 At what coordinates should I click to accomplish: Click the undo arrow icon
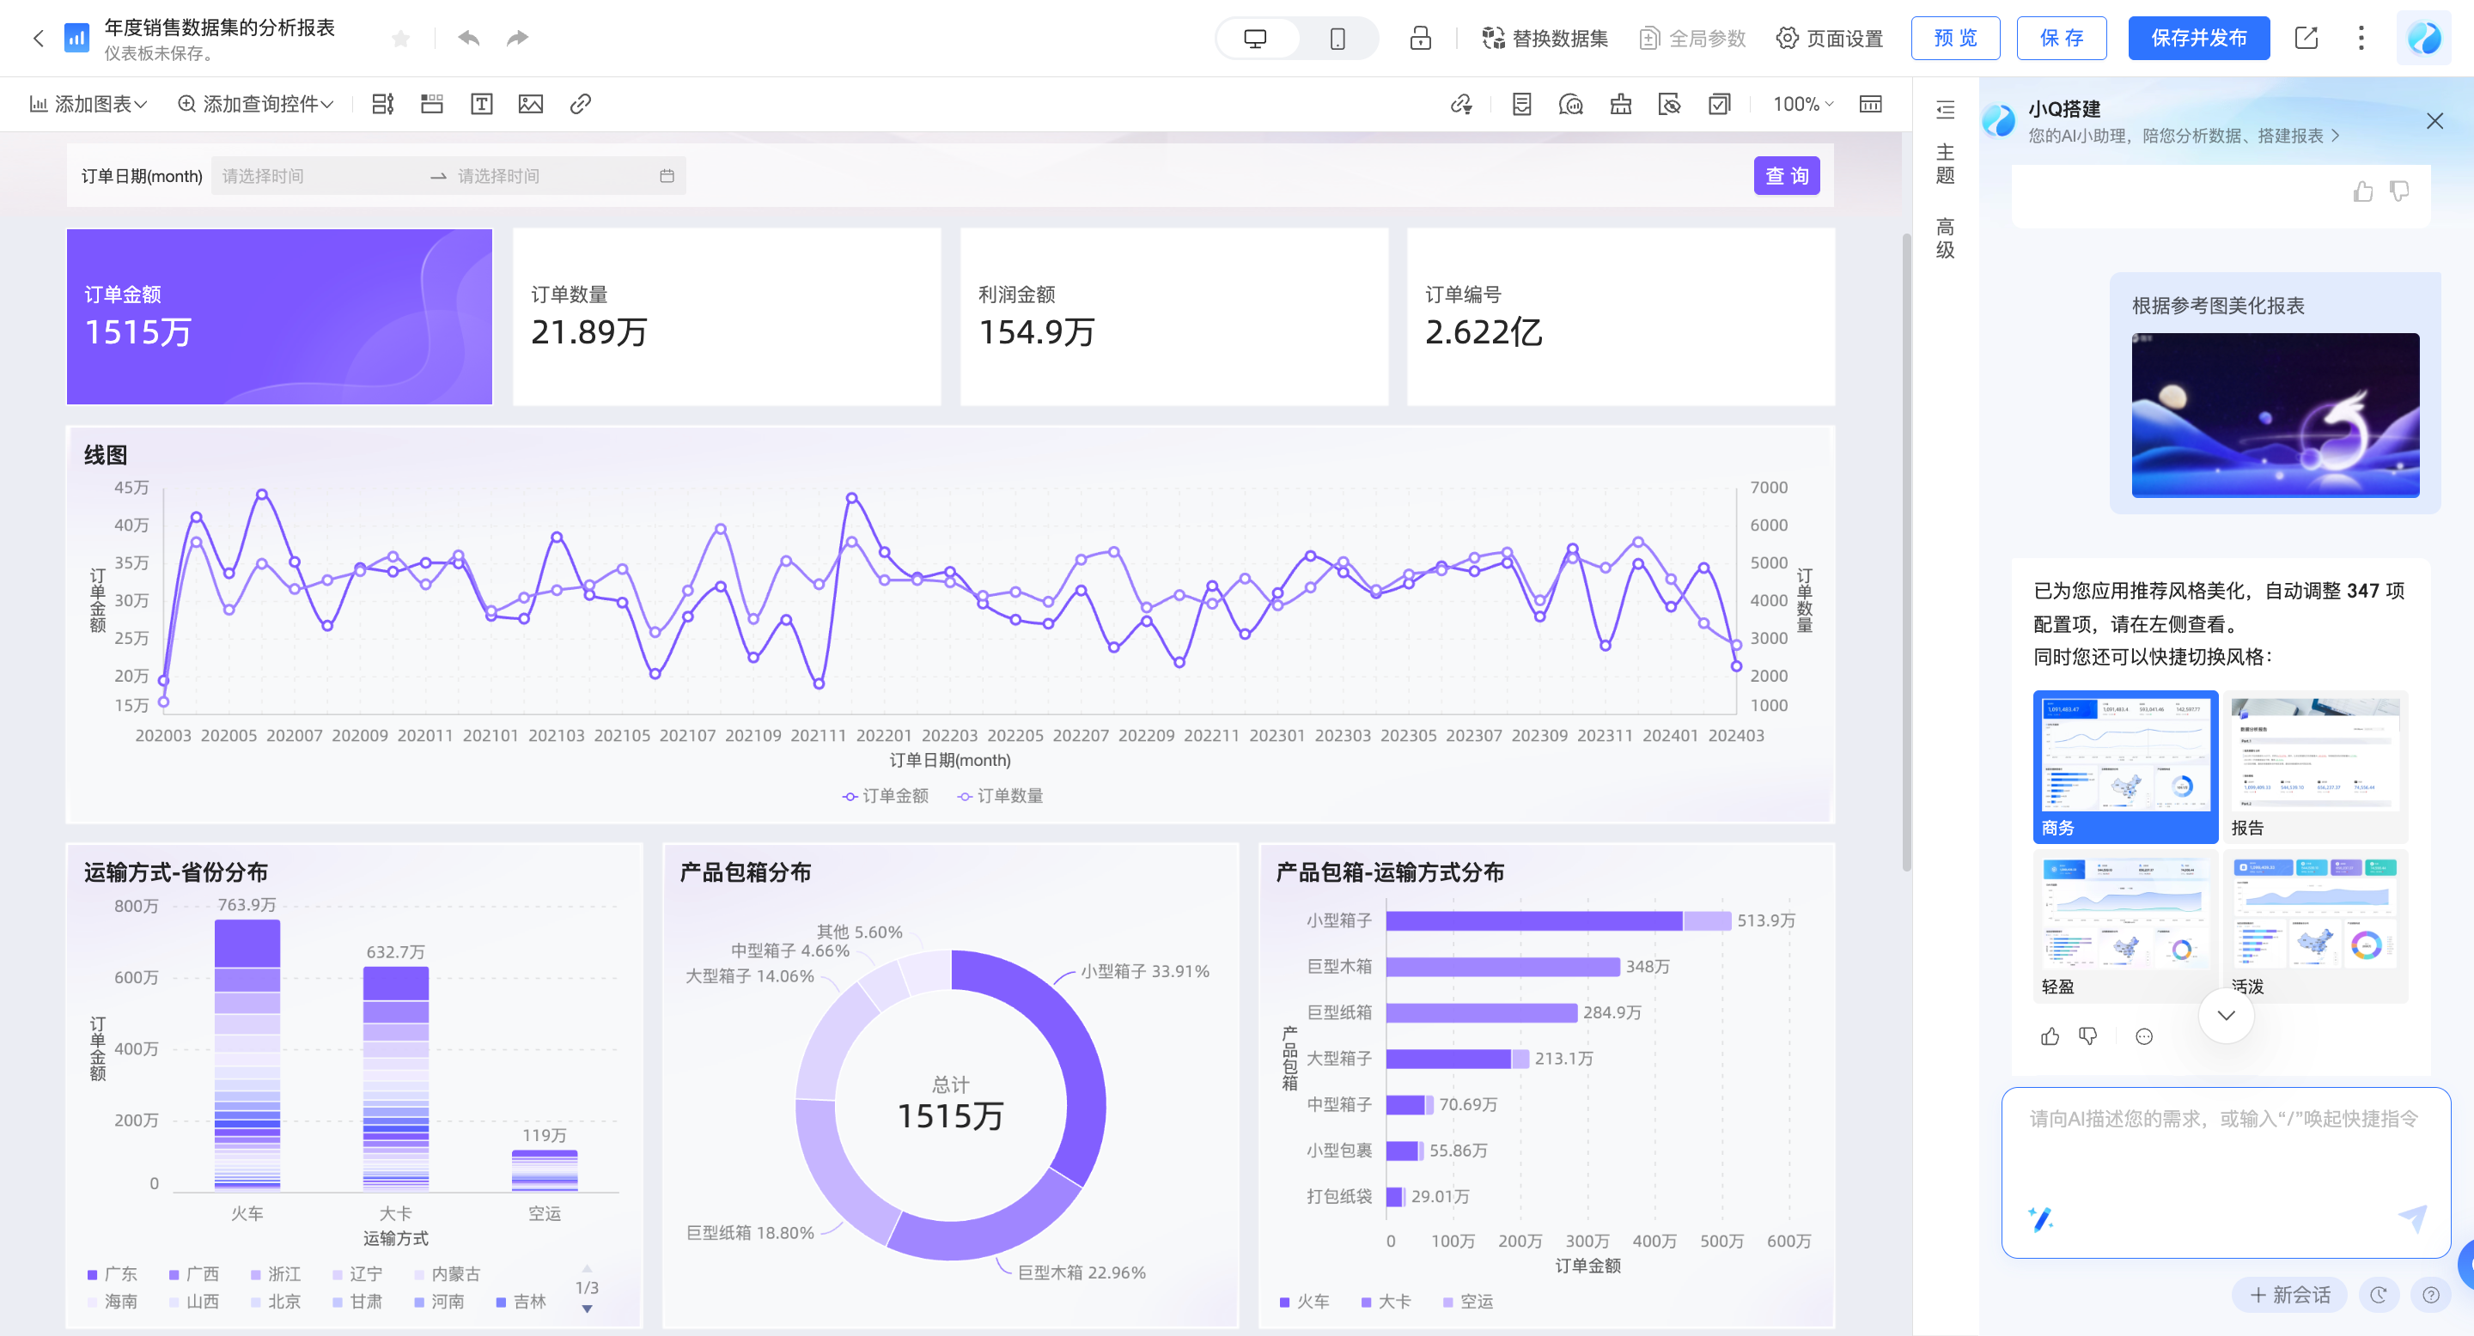469,39
